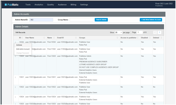Sort table by User Name column
Viewport: 176px width, 105px height.
44,38
